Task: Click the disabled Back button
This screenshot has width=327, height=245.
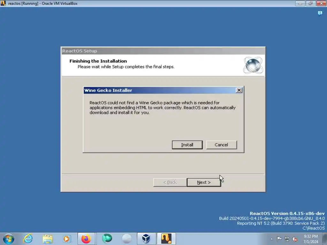Action: click(x=170, y=182)
